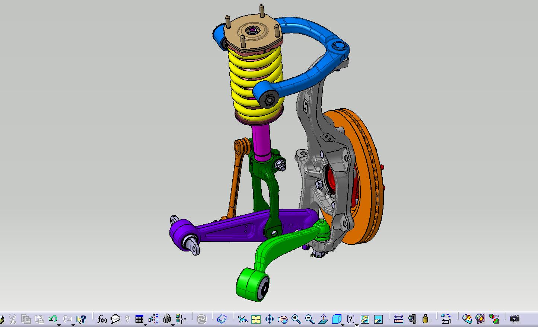Undo the last action with the green arrow
The height and width of the screenshot is (327, 538).
(x=53, y=318)
